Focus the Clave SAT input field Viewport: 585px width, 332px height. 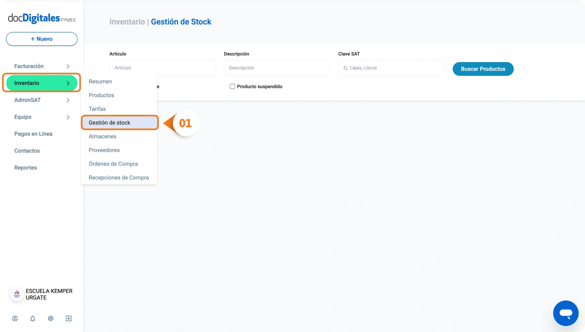(391, 68)
